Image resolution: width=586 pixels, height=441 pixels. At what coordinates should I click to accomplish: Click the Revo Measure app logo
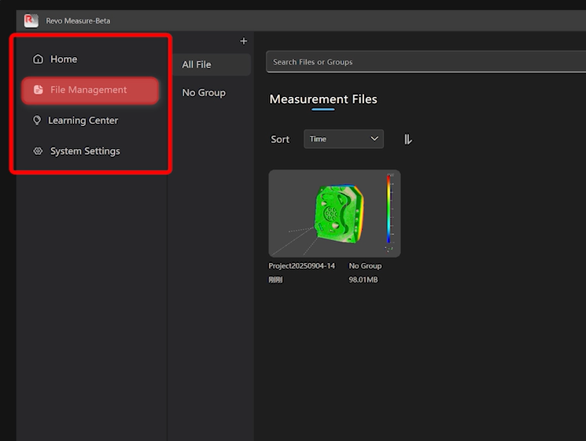point(31,20)
